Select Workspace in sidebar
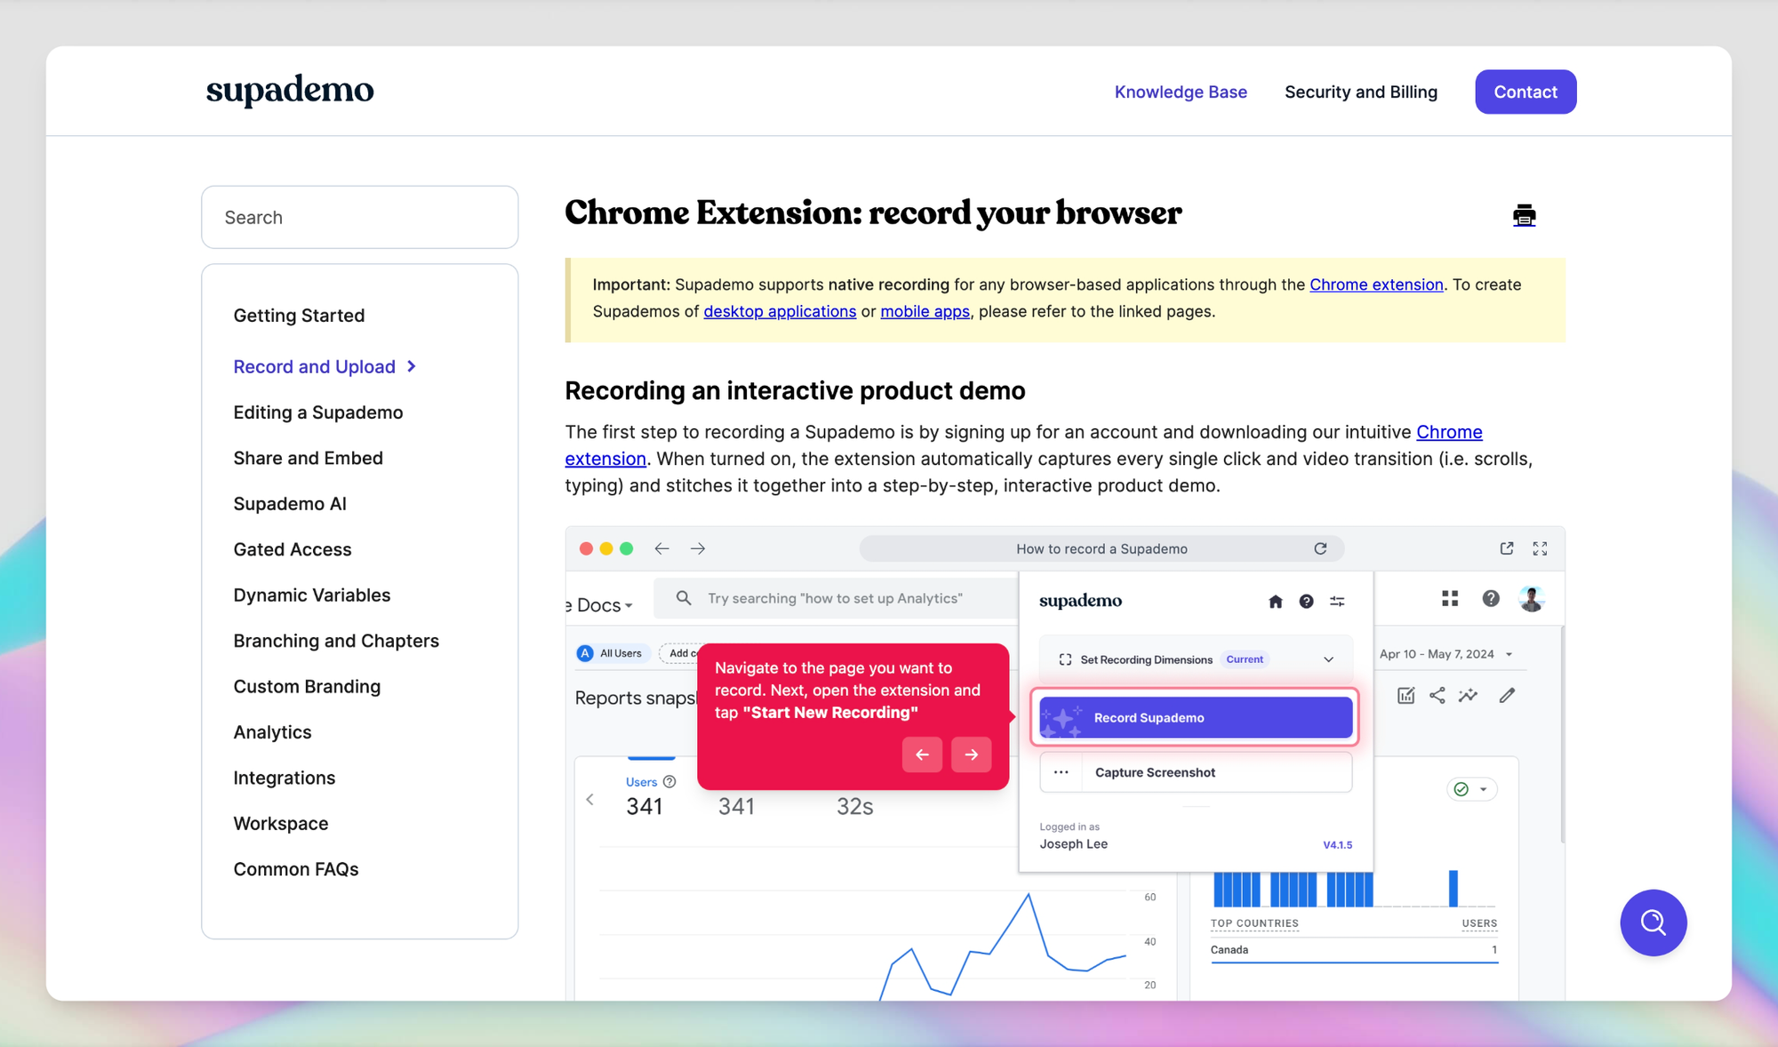The width and height of the screenshot is (1778, 1047). 281,823
